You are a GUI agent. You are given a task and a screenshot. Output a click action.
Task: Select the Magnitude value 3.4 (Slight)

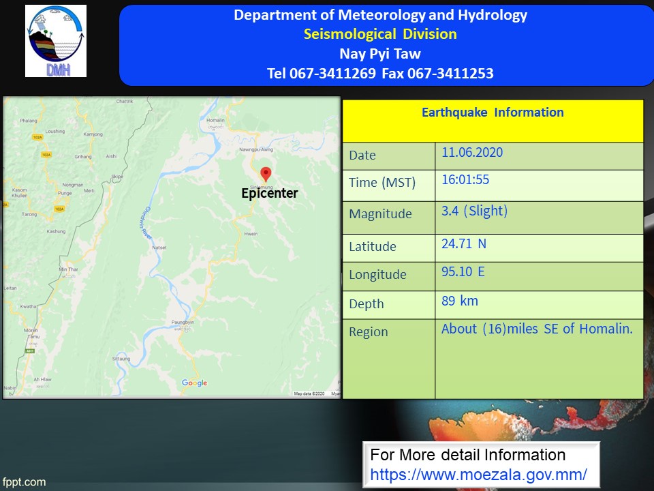pos(475,211)
